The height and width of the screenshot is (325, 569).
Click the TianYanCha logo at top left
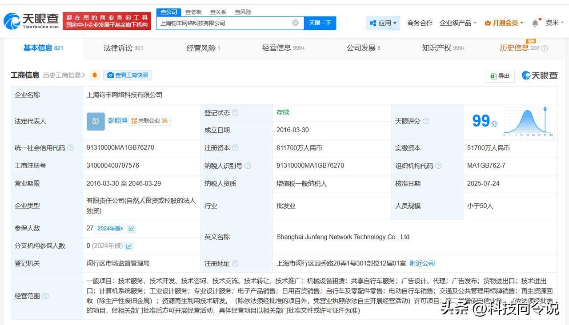[31, 21]
